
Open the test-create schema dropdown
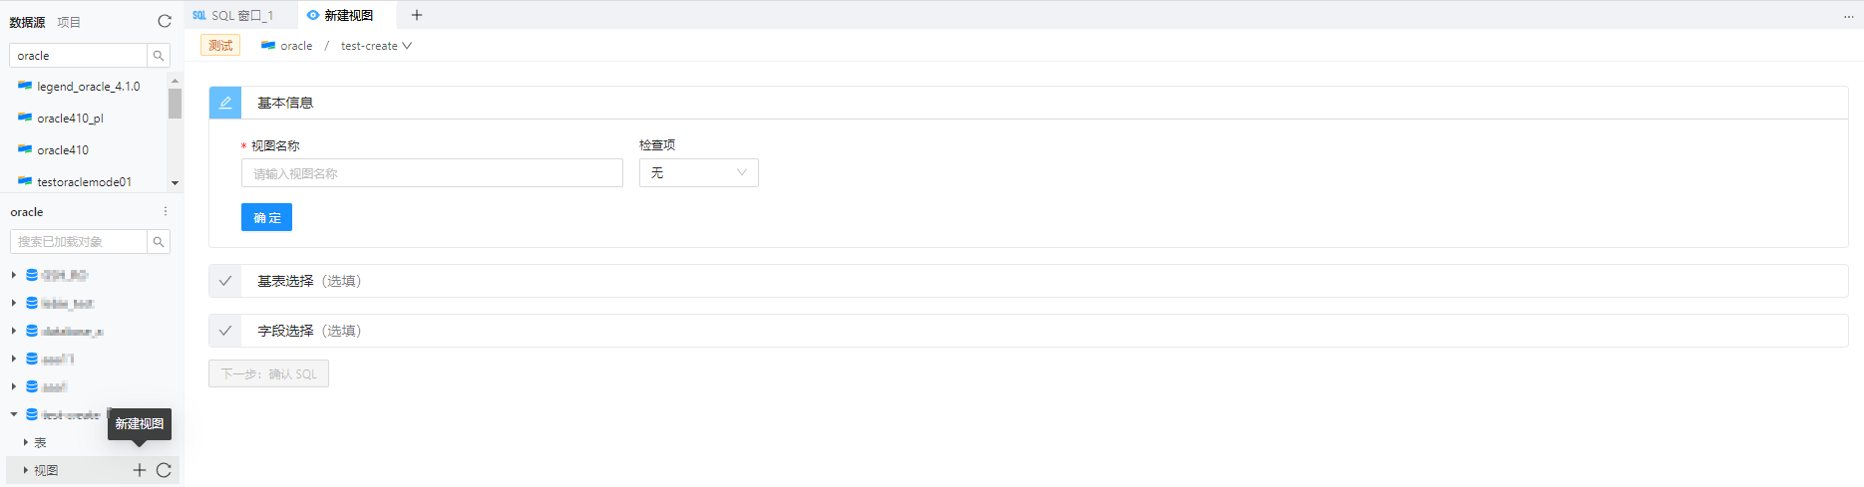(x=376, y=46)
